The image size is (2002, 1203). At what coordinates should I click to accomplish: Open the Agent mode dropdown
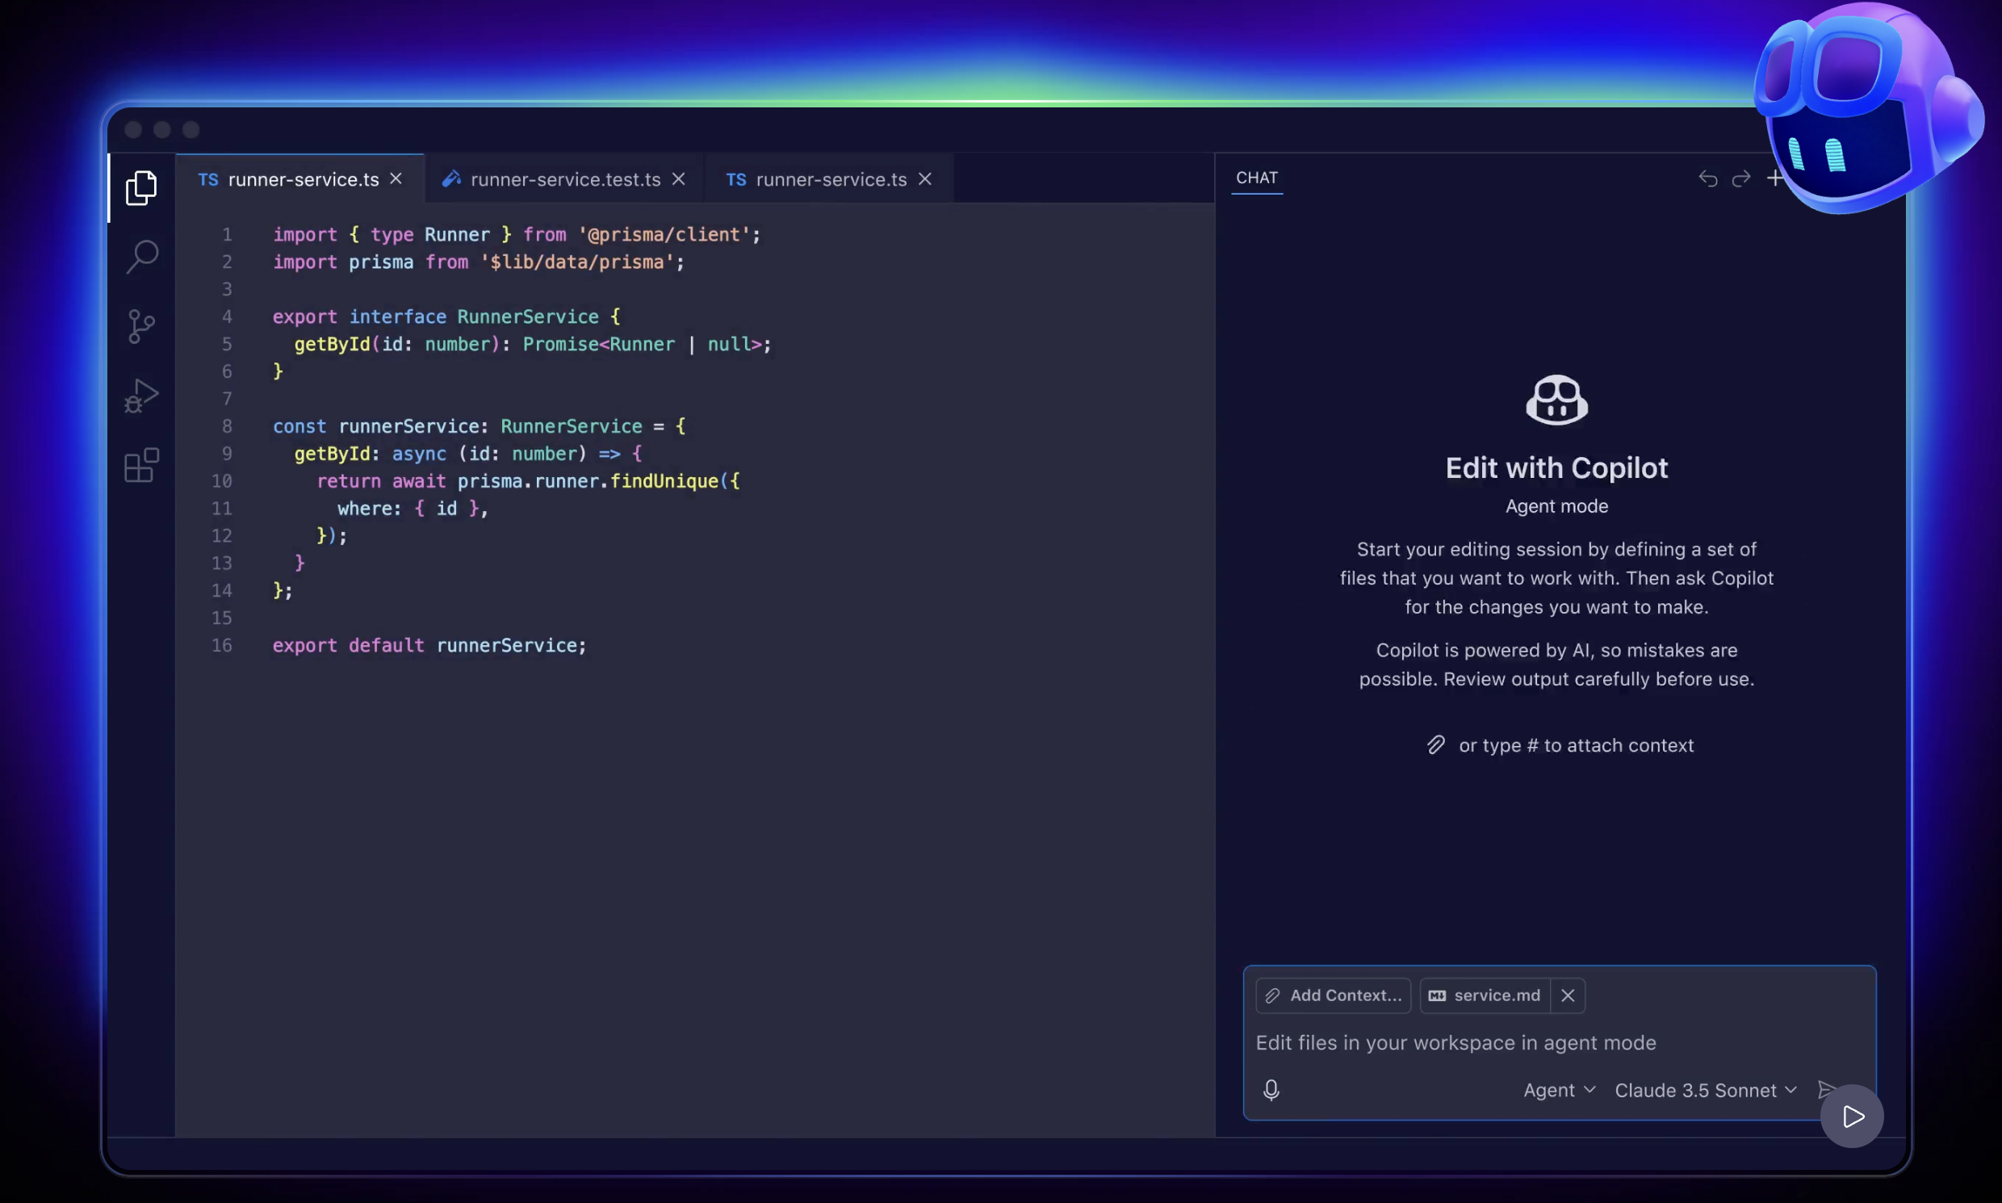[1556, 1089]
